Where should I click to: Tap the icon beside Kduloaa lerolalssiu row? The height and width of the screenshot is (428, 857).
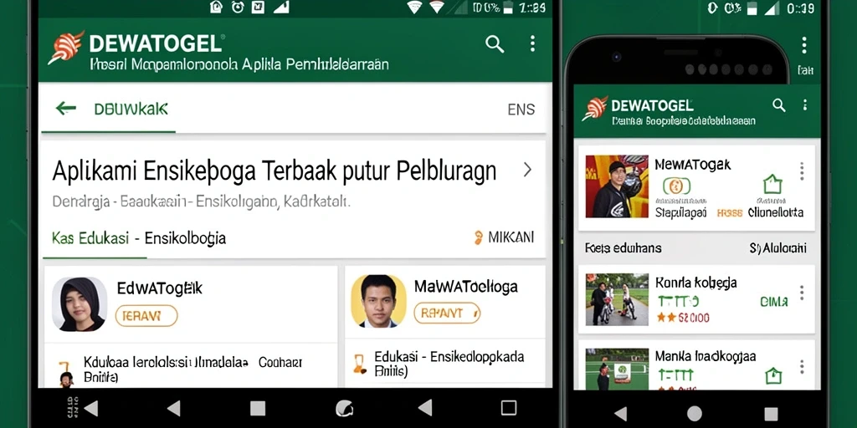pos(65,374)
